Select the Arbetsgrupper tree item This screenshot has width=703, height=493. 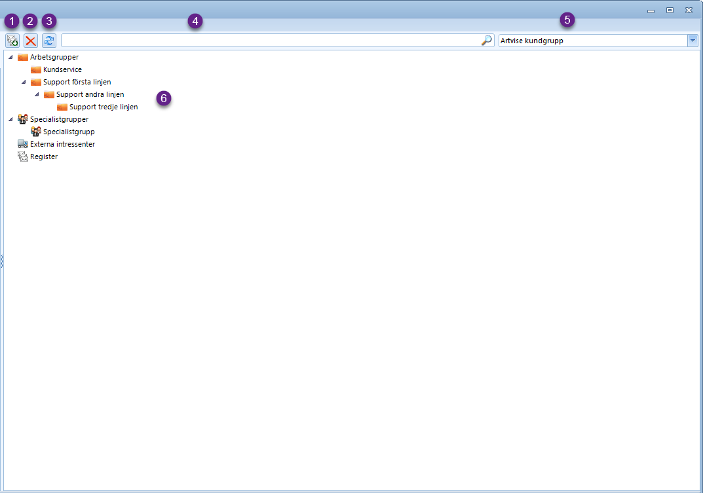point(54,57)
